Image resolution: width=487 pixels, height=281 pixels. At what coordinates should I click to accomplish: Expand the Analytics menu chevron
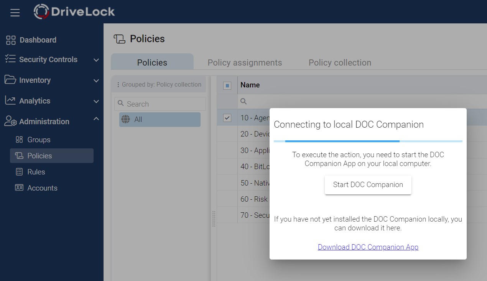pyautogui.click(x=96, y=101)
